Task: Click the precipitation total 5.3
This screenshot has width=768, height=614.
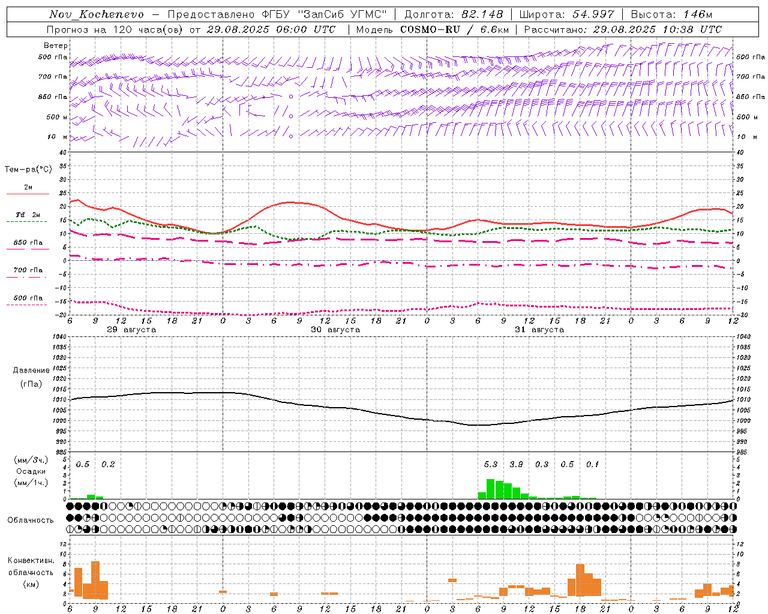Action: tap(491, 464)
